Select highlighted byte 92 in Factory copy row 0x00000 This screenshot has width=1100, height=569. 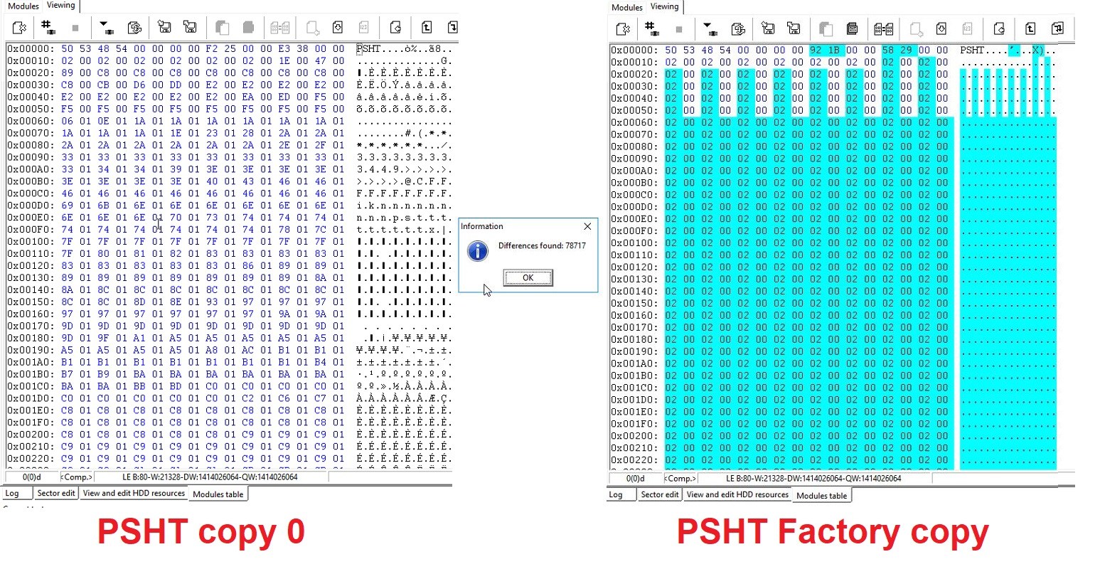click(816, 50)
